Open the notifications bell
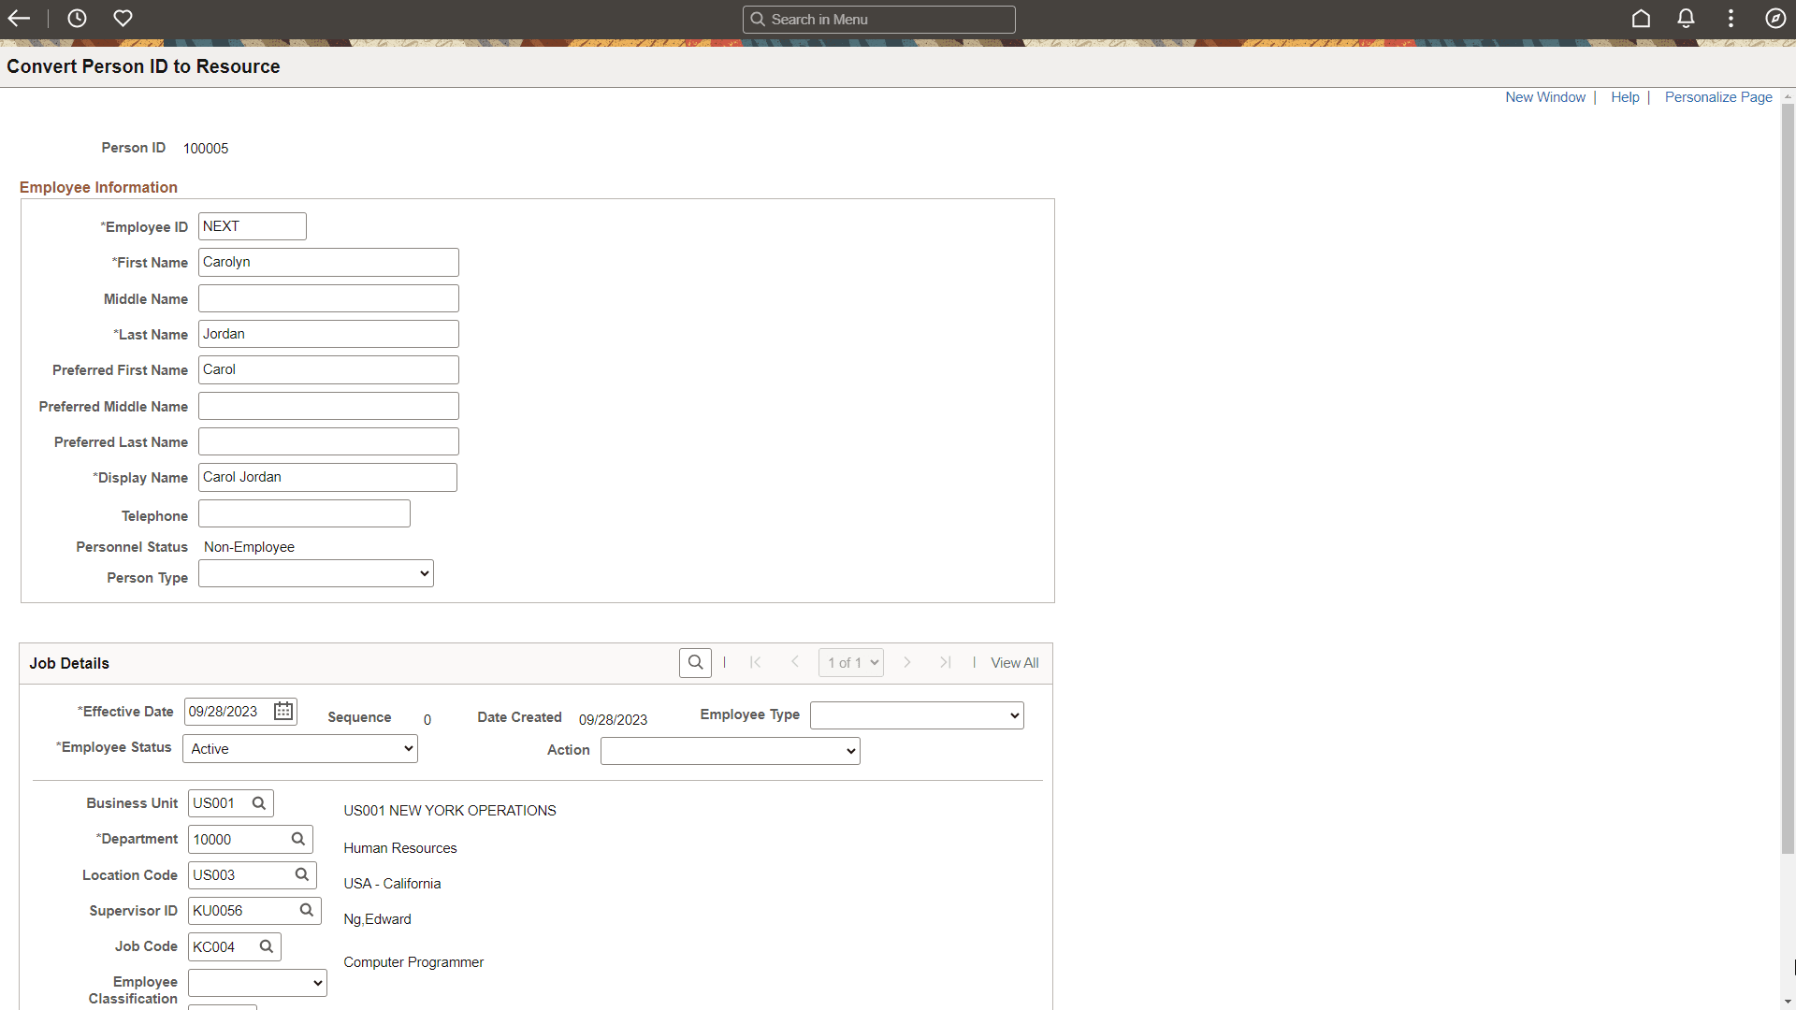 [1686, 18]
